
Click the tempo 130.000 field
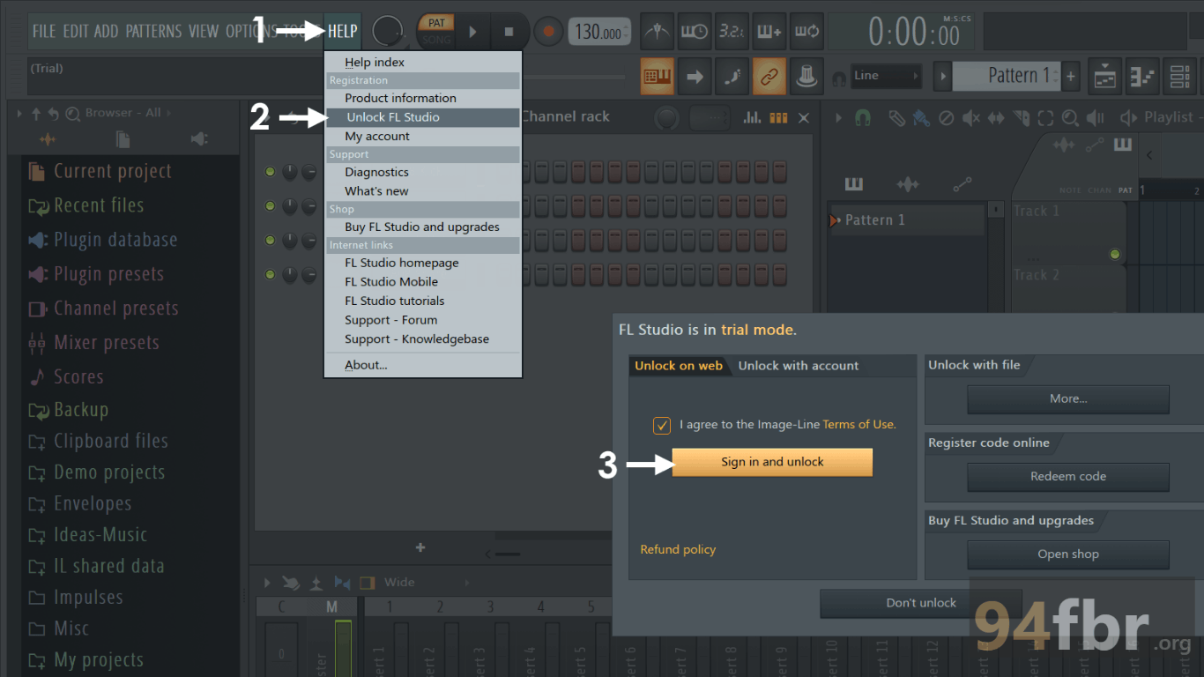coord(599,33)
